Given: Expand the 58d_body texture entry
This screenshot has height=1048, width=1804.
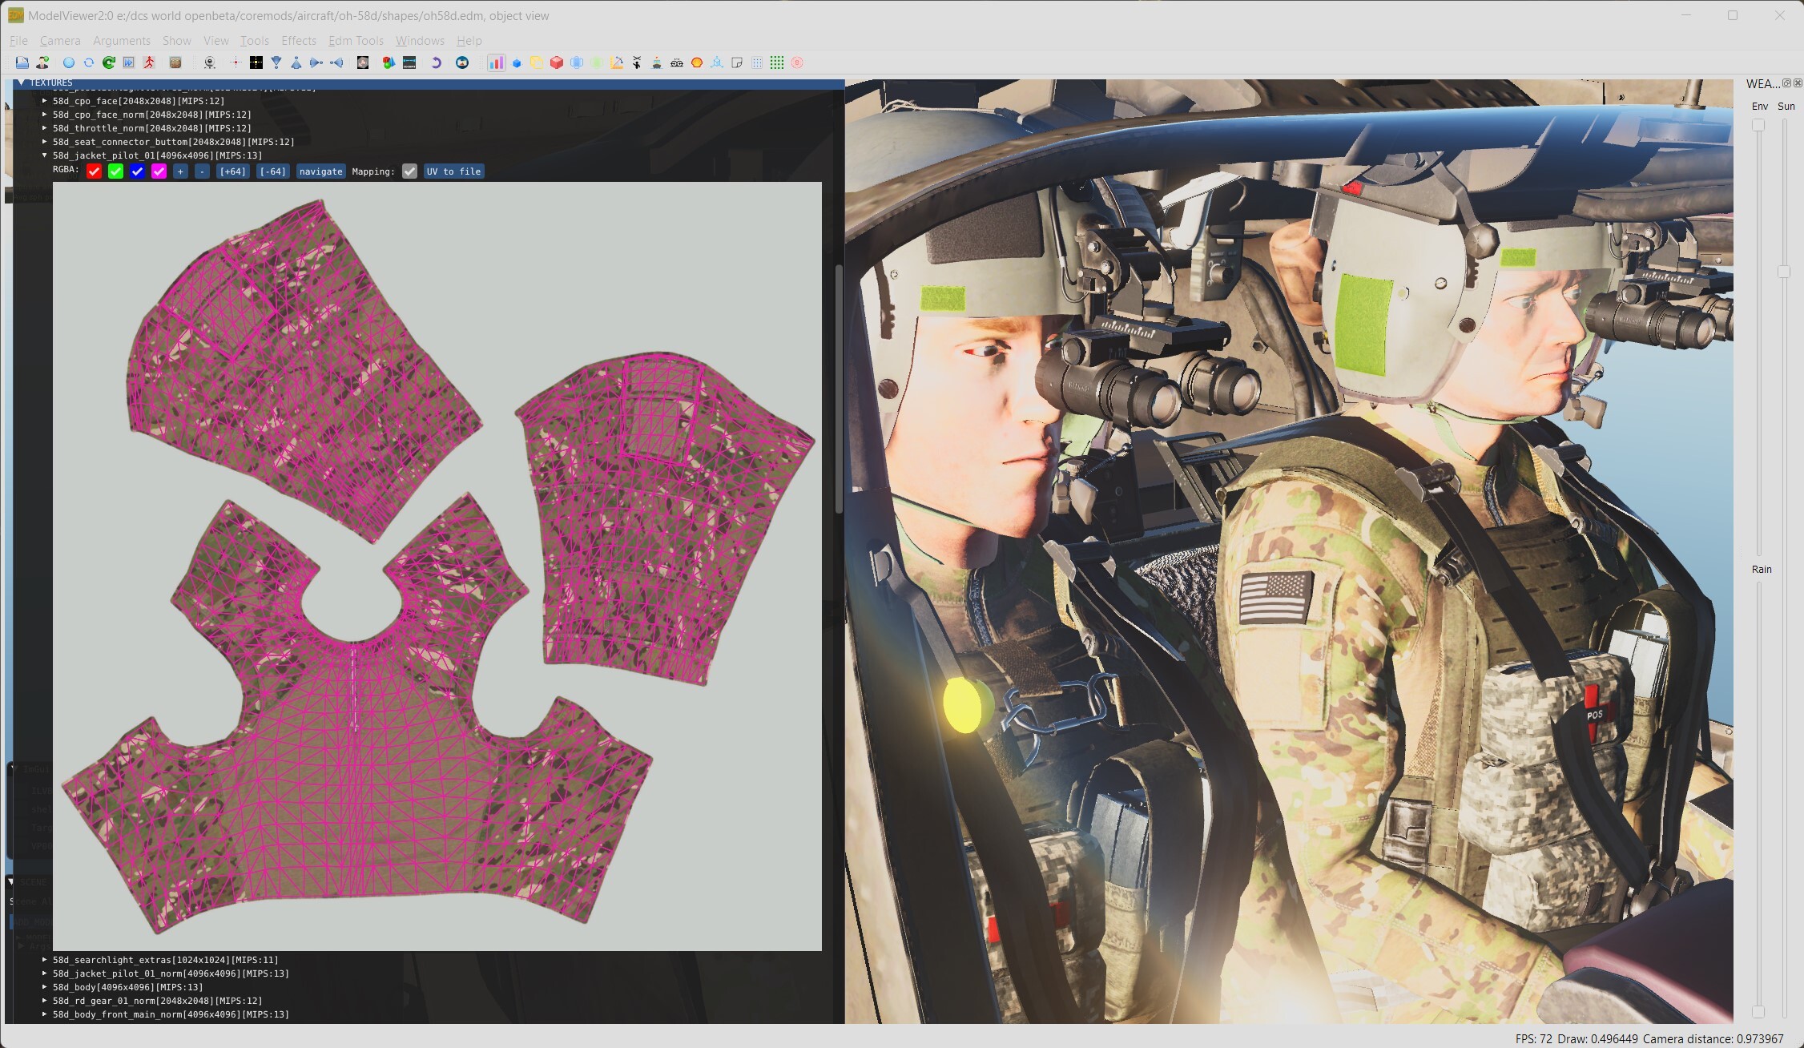Looking at the screenshot, I should 45,987.
